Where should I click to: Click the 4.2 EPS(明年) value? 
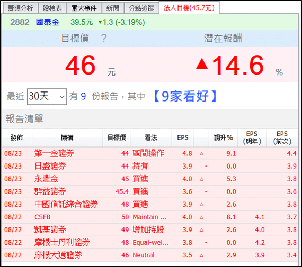260,242
